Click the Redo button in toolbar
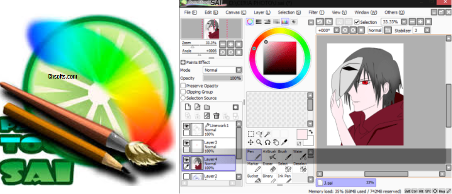The image size is (452, 194). [329, 22]
